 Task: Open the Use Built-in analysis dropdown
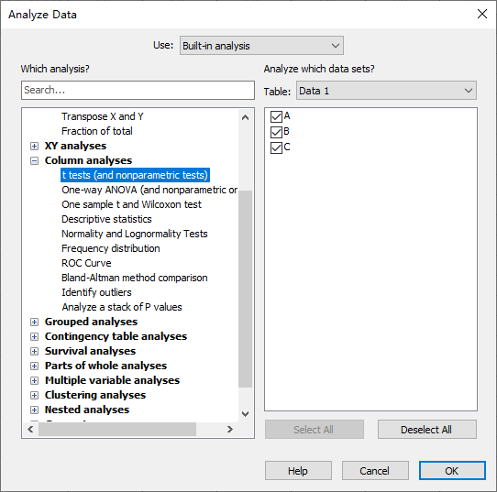261,46
